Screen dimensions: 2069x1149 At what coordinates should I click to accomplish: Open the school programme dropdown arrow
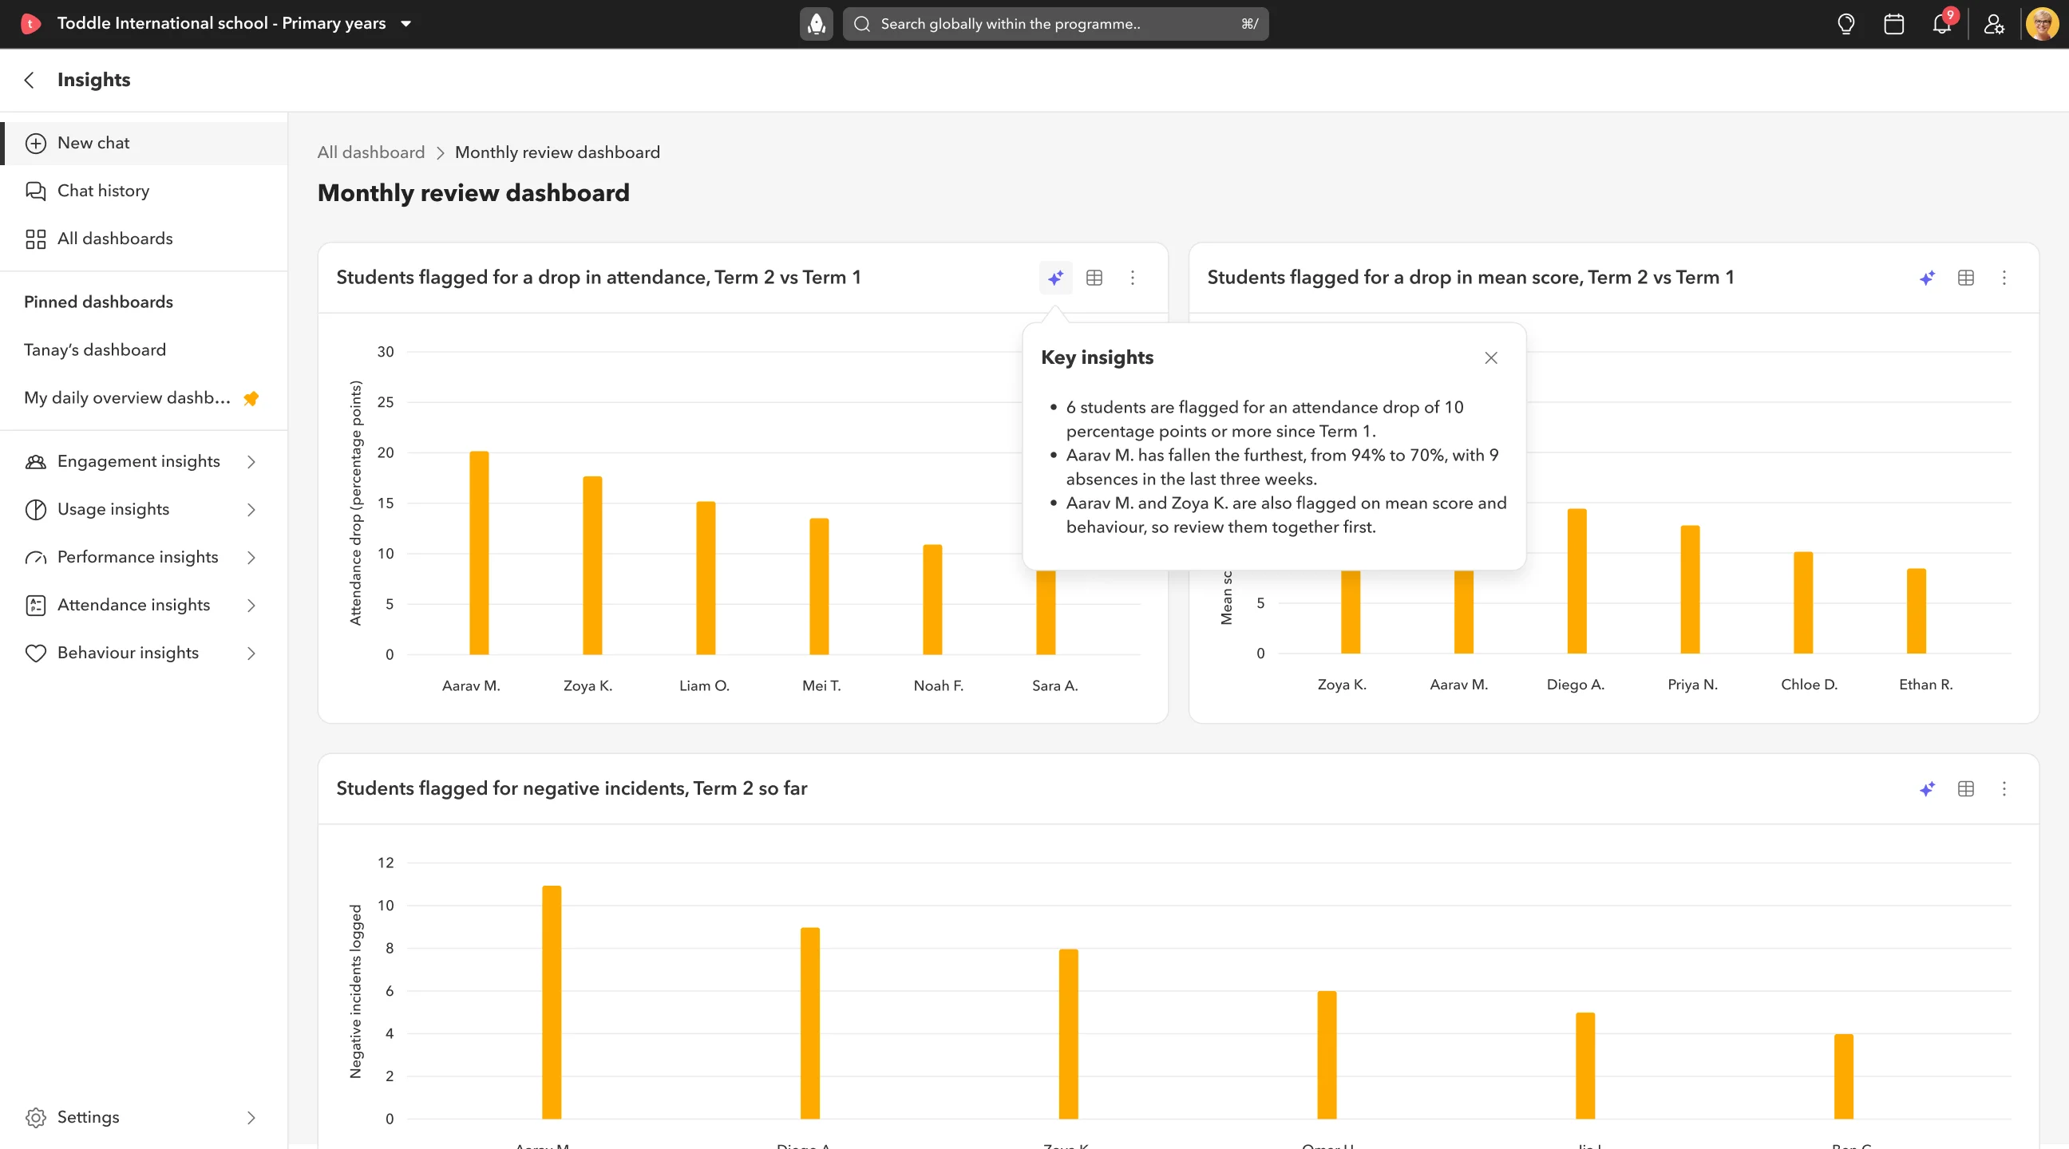click(405, 24)
